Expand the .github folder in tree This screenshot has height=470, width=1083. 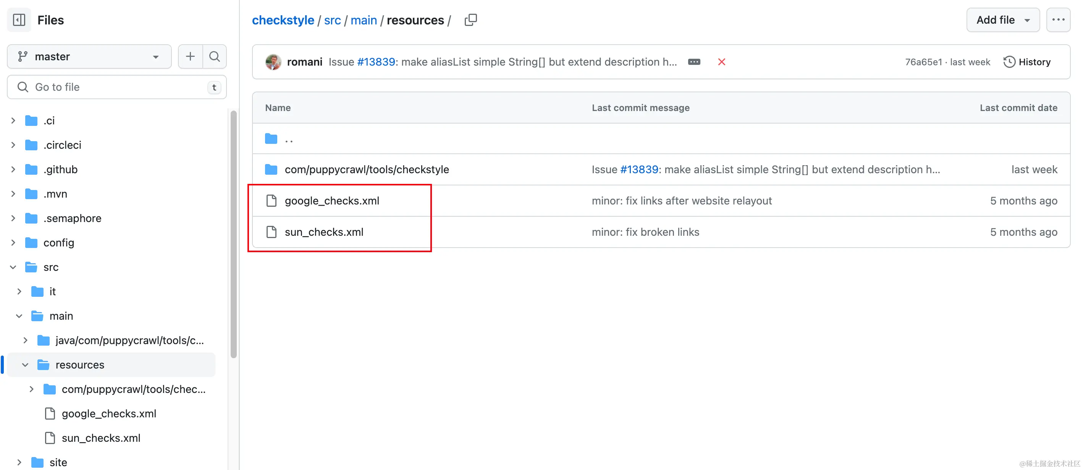pyautogui.click(x=13, y=169)
